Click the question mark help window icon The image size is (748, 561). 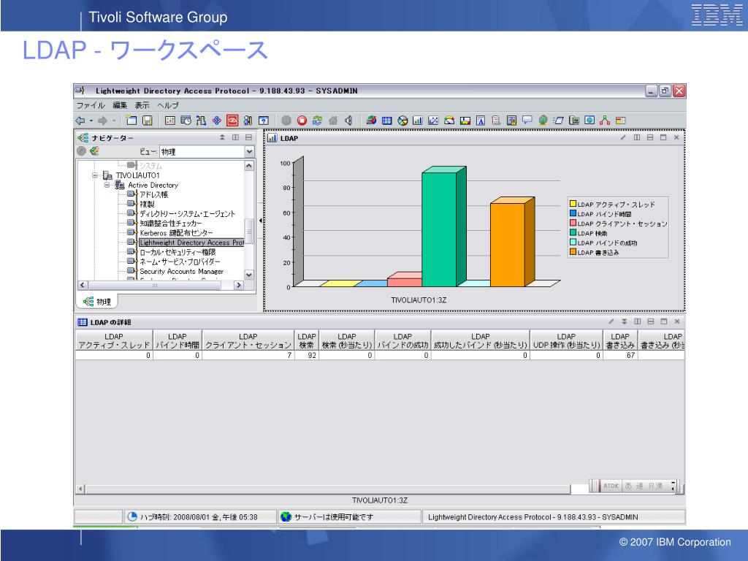coord(263,121)
